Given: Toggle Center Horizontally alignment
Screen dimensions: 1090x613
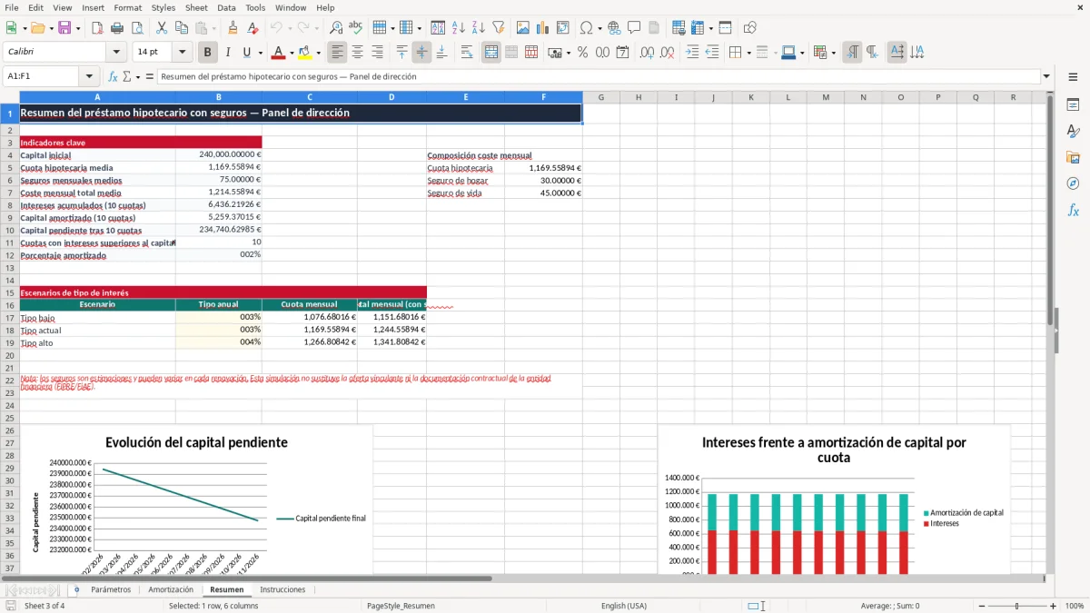Looking at the screenshot, I should click(x=357, y=53).
